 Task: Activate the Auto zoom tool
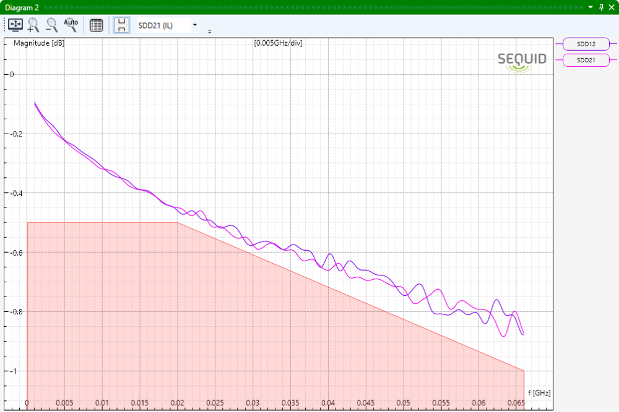(x=71, y=25)
